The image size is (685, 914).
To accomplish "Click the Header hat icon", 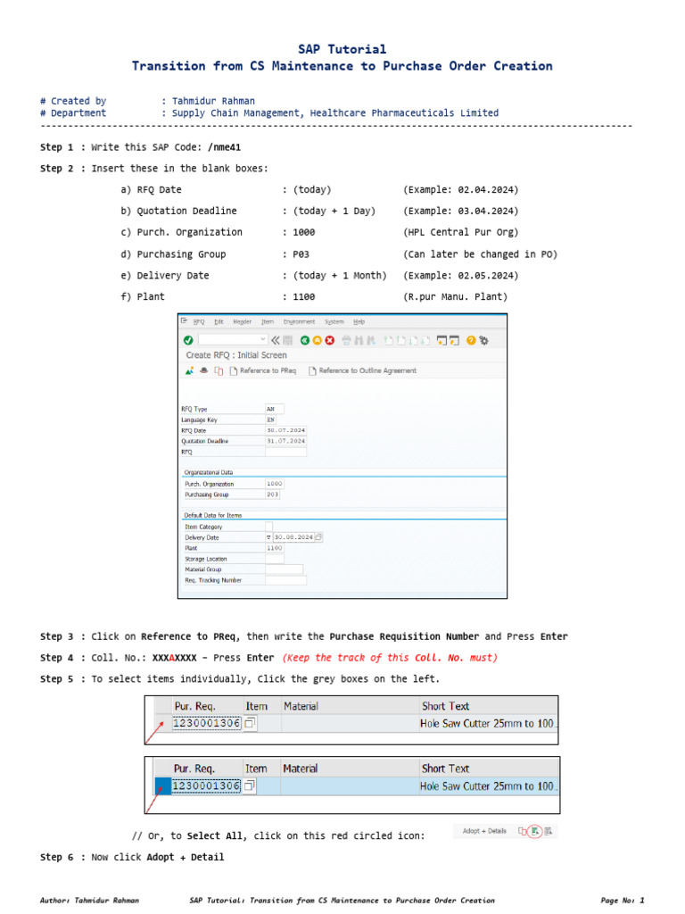I will tap(204, 370).
